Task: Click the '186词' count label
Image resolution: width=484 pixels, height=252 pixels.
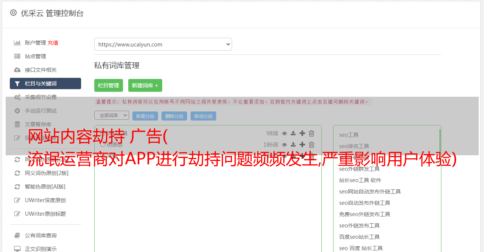Action: (x=270, y=145)
